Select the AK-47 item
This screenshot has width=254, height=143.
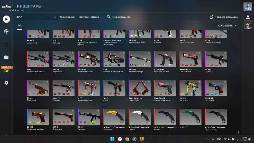pyautogui.click(x=89, y=117)
